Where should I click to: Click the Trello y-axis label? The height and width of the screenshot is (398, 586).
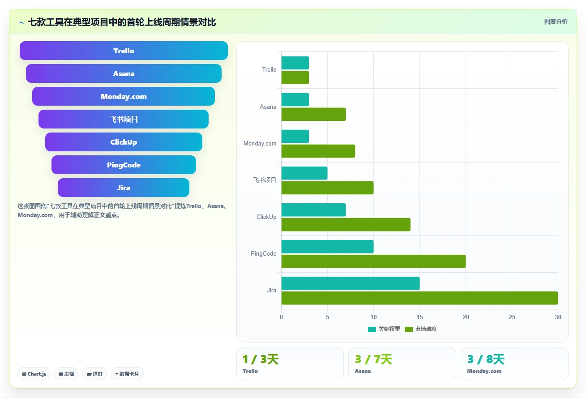(269, 70)
